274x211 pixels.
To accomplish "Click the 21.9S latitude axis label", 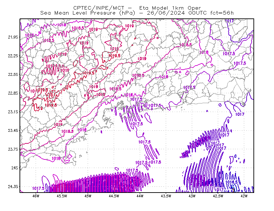I will click(x=13, y=37).
